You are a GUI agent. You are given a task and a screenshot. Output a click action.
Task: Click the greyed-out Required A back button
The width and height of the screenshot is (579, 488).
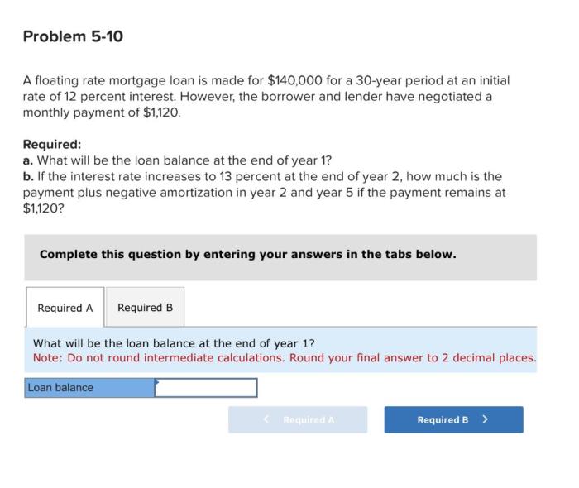pos(298,420)
